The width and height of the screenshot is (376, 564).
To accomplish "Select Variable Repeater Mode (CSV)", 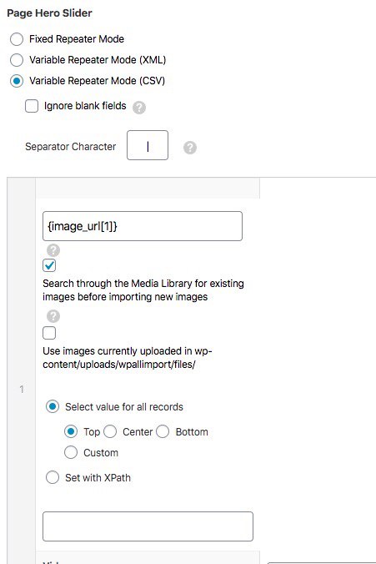I will point(17,81).
